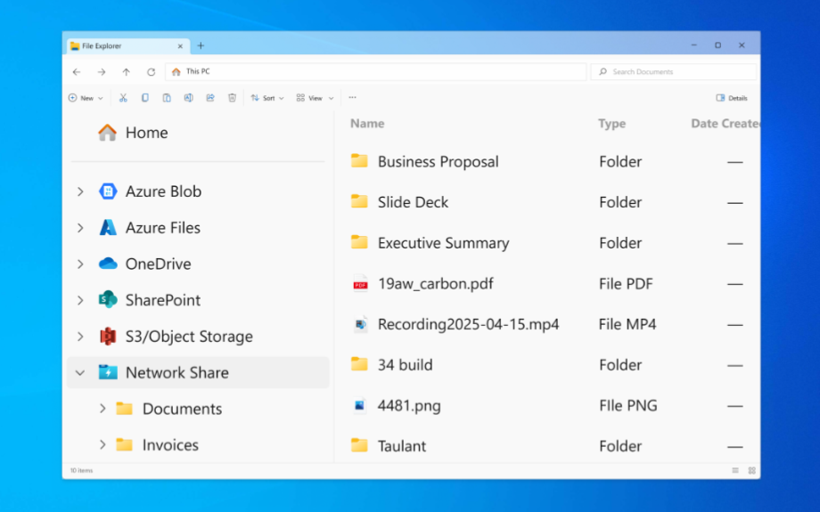Maximize the File Explorer window
This screenshot has height=512, width=820.
coord(718,45)
